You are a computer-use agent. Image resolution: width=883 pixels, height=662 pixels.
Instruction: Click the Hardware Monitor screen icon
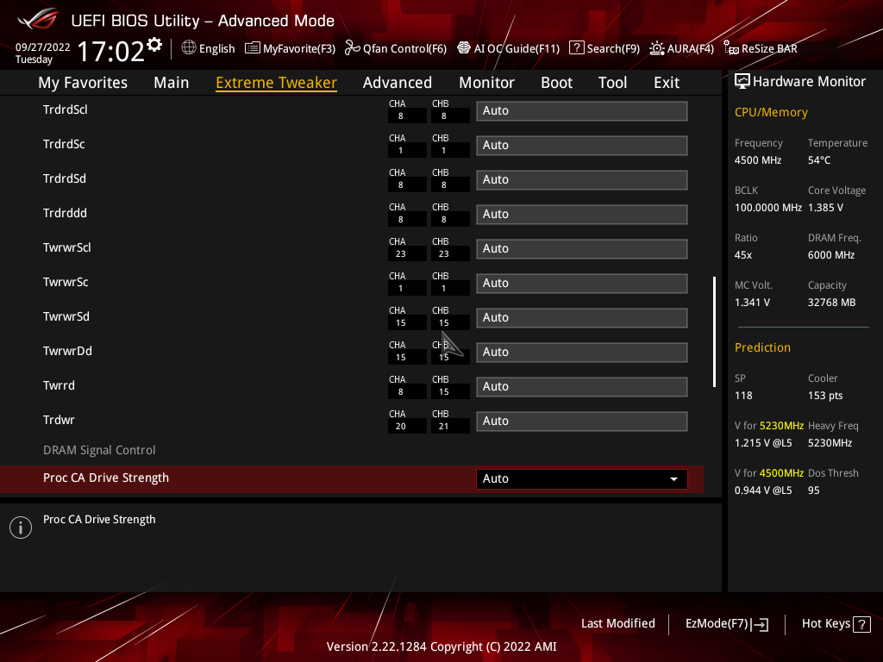(x=742, y=82)
